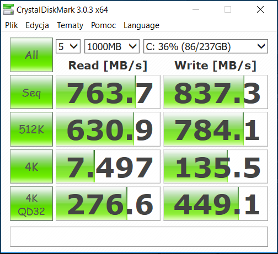Click the Seq read result 763.7
The width and height of the screenshot is (278, 254).
pyautogui.click(x=108, y=92)
